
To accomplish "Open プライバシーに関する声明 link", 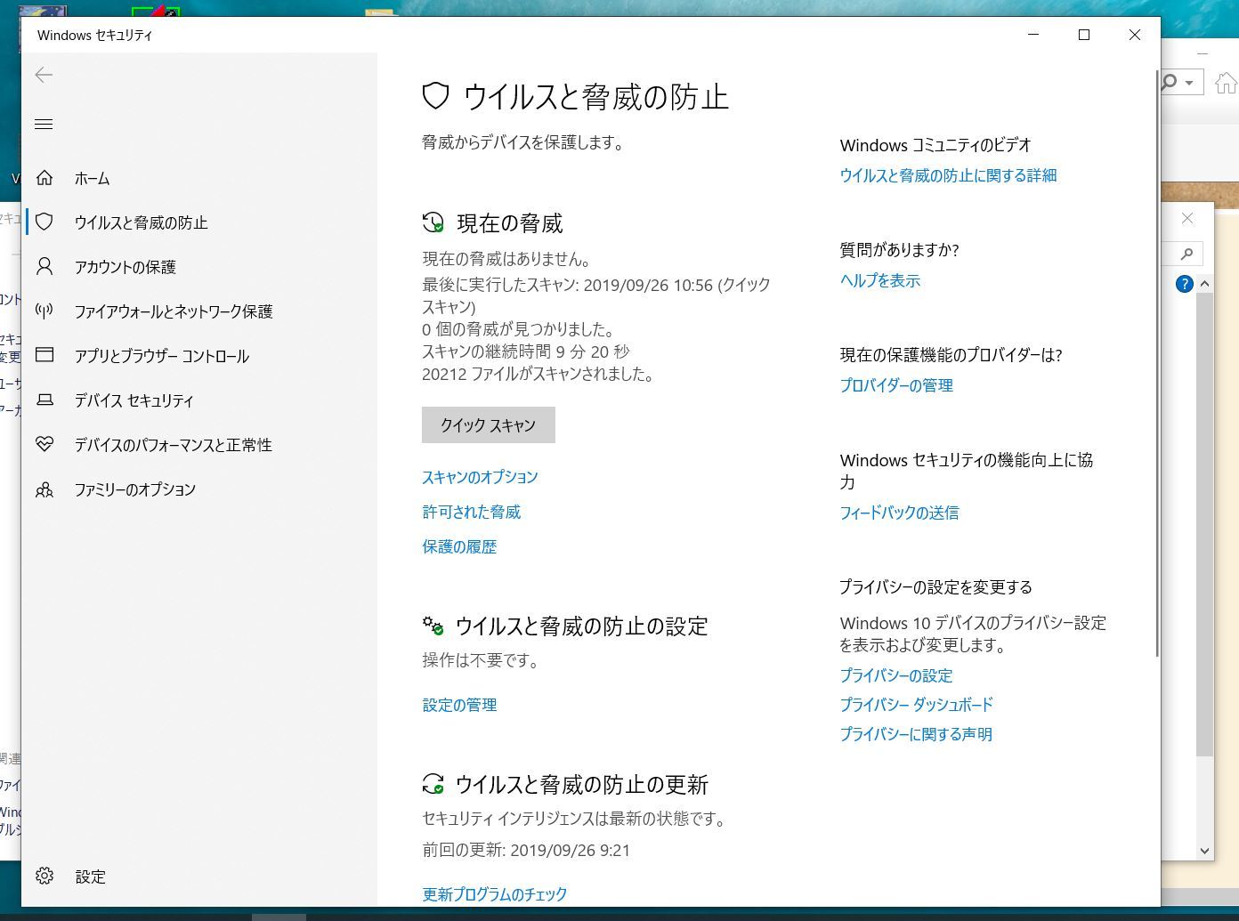I will point(916,734).
